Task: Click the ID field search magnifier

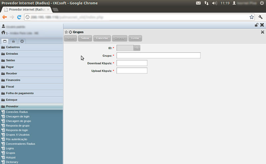Action: coord(137,48)
